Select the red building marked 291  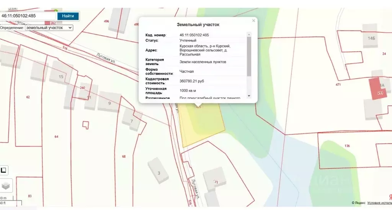point(377,89)
